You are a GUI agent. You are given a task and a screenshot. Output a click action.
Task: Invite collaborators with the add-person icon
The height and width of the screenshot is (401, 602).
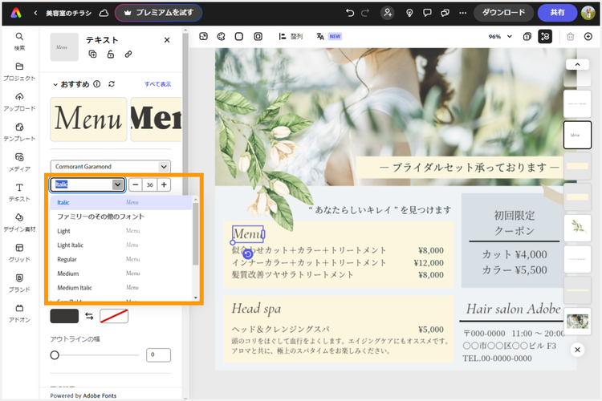coord(388,13)
